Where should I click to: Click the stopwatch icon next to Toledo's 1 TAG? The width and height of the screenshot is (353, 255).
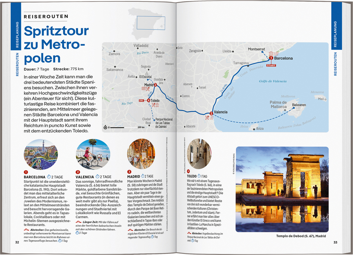[x=198, y=176]
